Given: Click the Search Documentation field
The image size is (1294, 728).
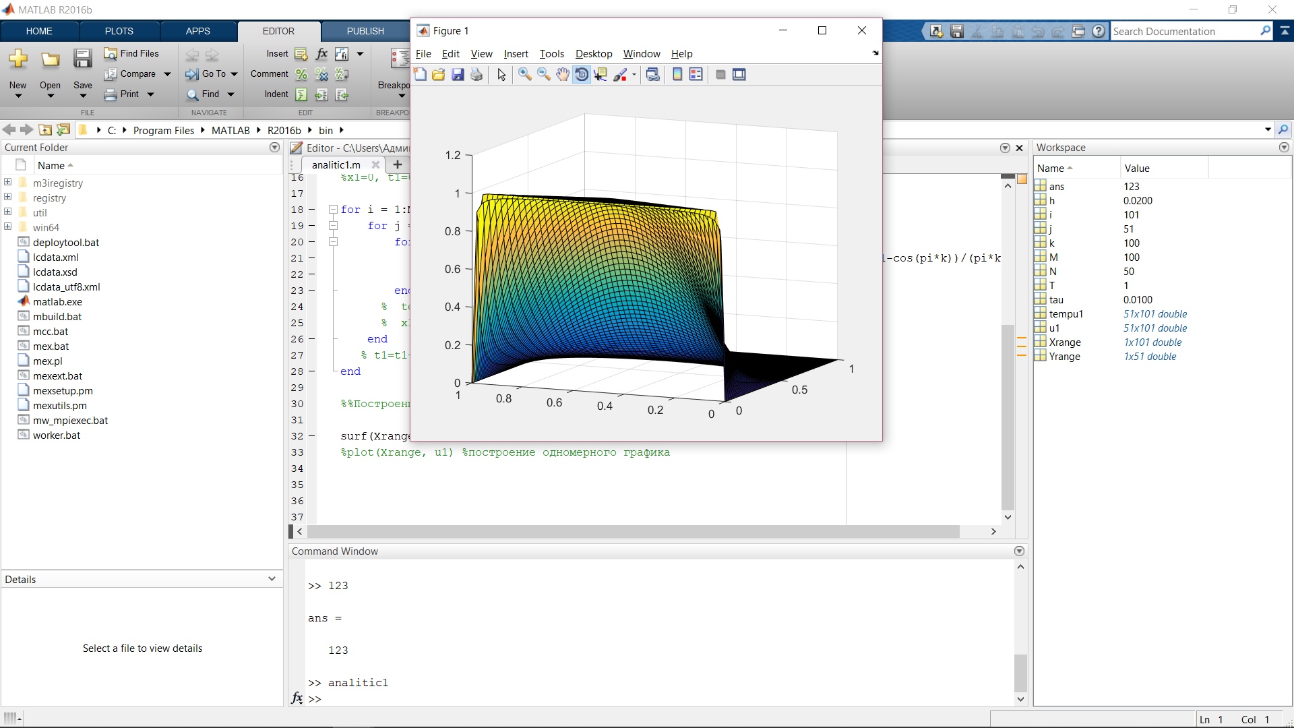Looking at the screenshot, I should pos(1184,32).
